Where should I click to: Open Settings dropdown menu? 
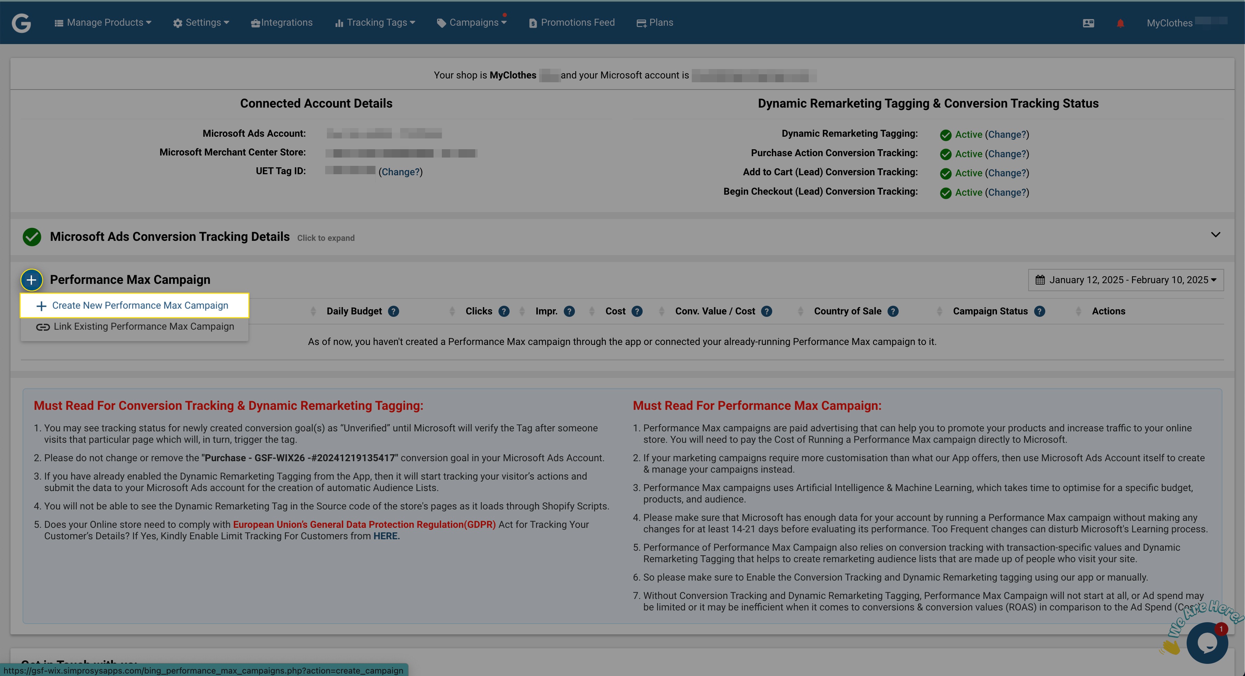201,23
